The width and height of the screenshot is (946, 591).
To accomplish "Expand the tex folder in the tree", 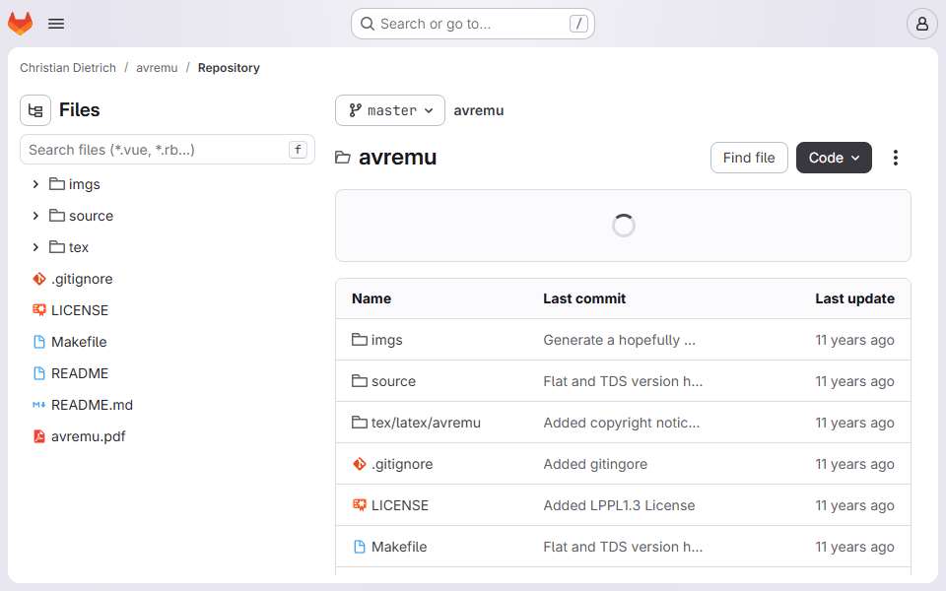I will click(35, 247).
